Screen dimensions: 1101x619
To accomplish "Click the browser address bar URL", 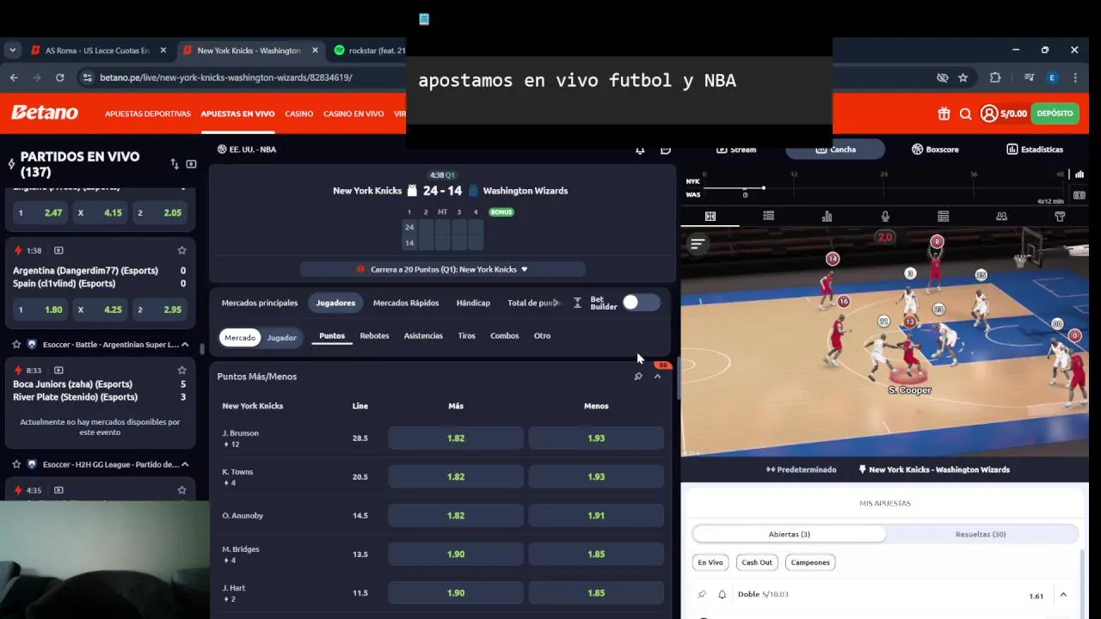I will [225, 77].
